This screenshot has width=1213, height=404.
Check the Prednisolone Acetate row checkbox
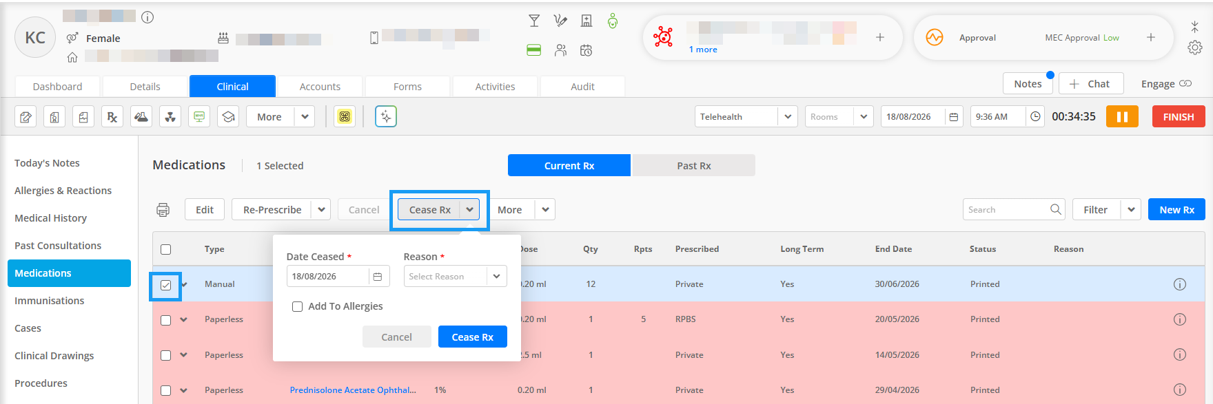166,390
